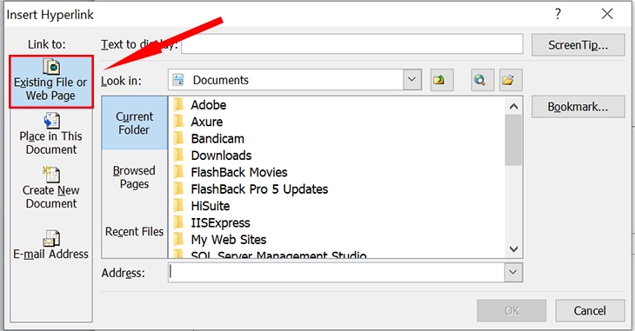This screenshot has width=635, height=331.
Task: Select the My Web Sites folder
Action: [229, 240]
